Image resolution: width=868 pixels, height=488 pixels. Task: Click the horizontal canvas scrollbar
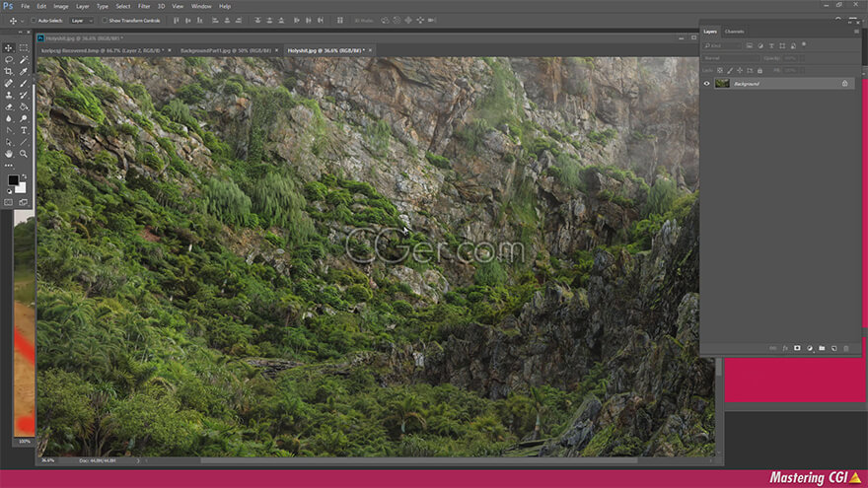click(x=419, y=460)
